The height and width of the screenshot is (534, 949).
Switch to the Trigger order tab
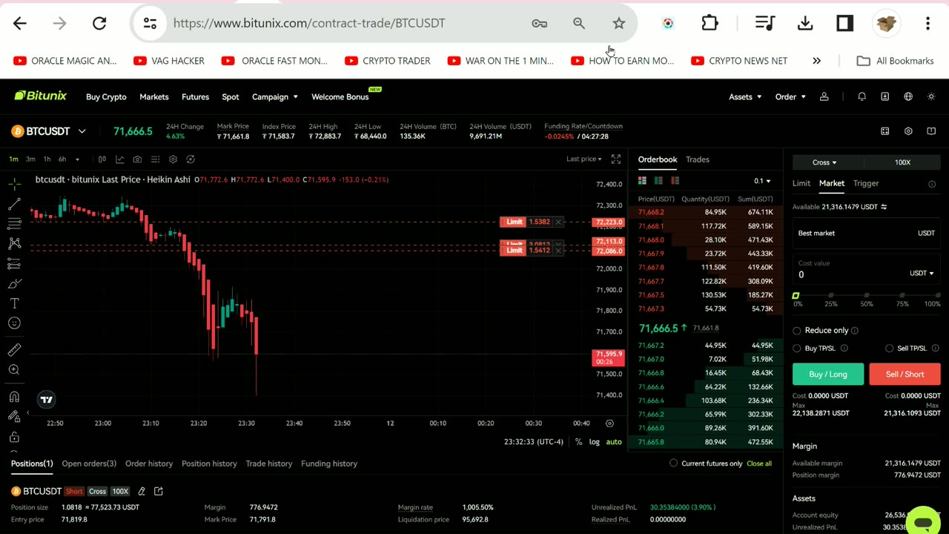[x=866, y=183]
